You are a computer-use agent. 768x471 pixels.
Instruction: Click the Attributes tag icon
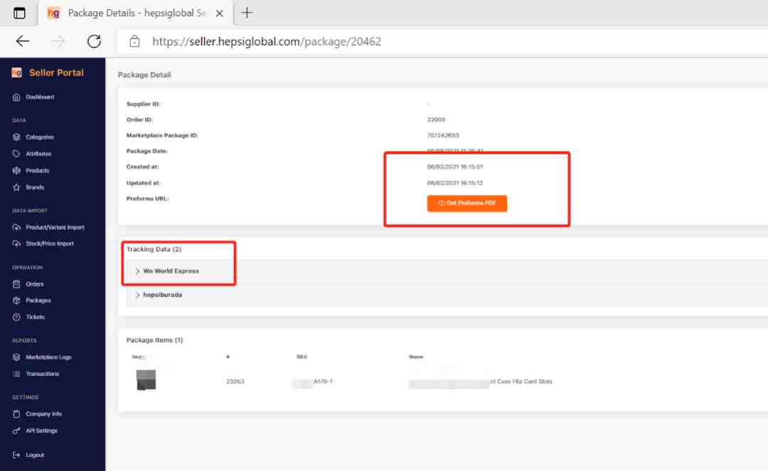coord(16,154)
